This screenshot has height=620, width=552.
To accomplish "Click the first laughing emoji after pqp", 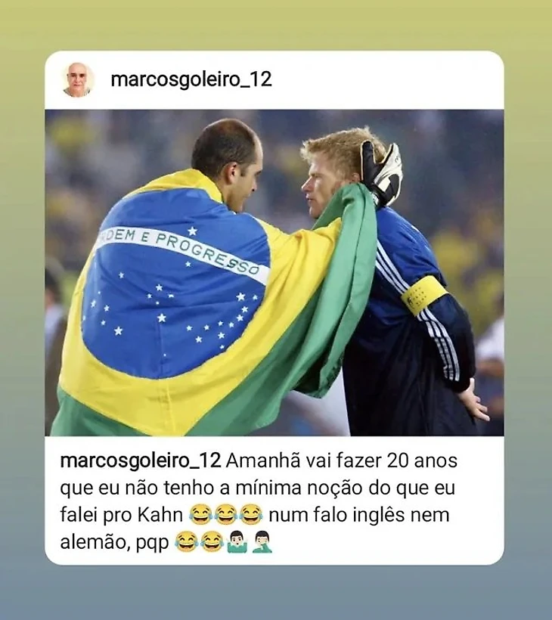I will [x=186, y=541].
